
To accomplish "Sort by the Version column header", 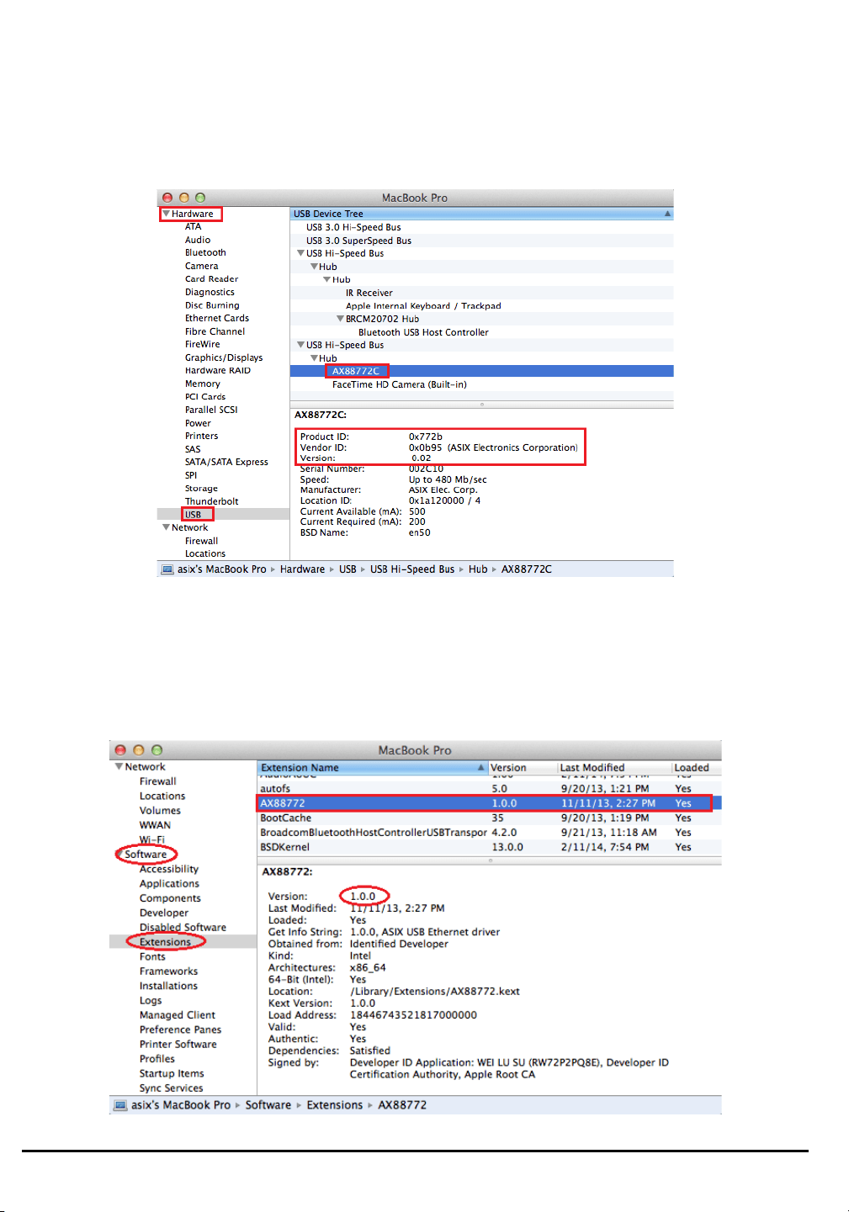I will pyautogui.click(x=523, y=767).
